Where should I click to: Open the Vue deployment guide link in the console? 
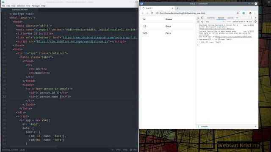(233, 37)
